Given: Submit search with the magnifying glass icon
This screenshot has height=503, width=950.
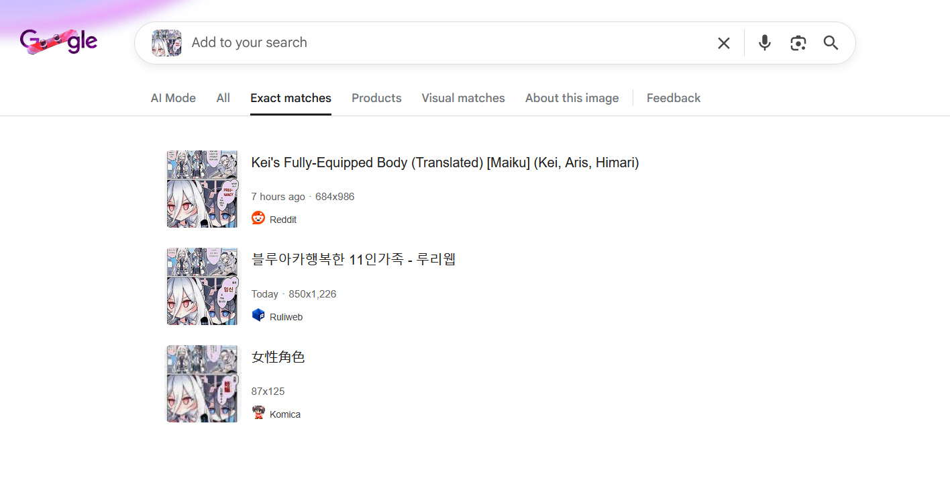Looking at the screenshot, I should (x=831, y=43).
